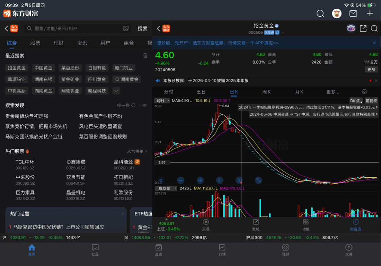Zoom out the K-line chart

(180, 180)
